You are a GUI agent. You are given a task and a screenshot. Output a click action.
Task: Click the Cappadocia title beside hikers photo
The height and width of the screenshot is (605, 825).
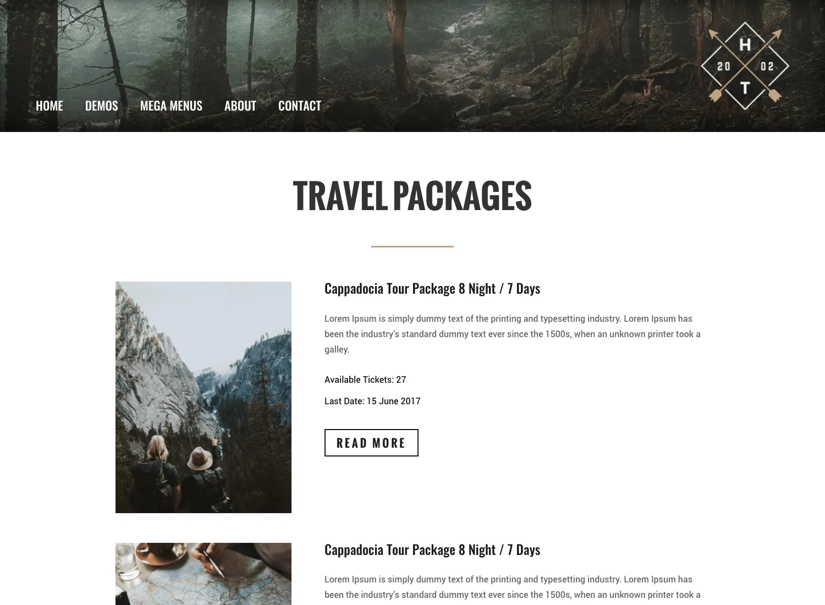[432, 288]
